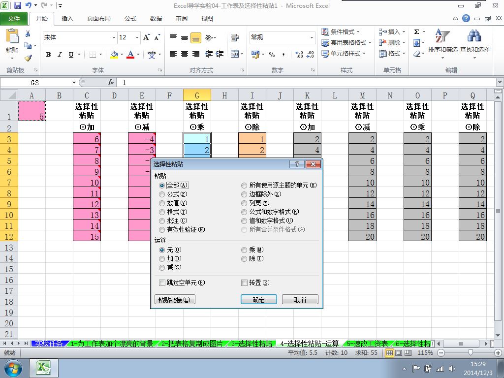
Task: Check the 跳过空单元(B) checkbox
Action: [x=162, y=283]
